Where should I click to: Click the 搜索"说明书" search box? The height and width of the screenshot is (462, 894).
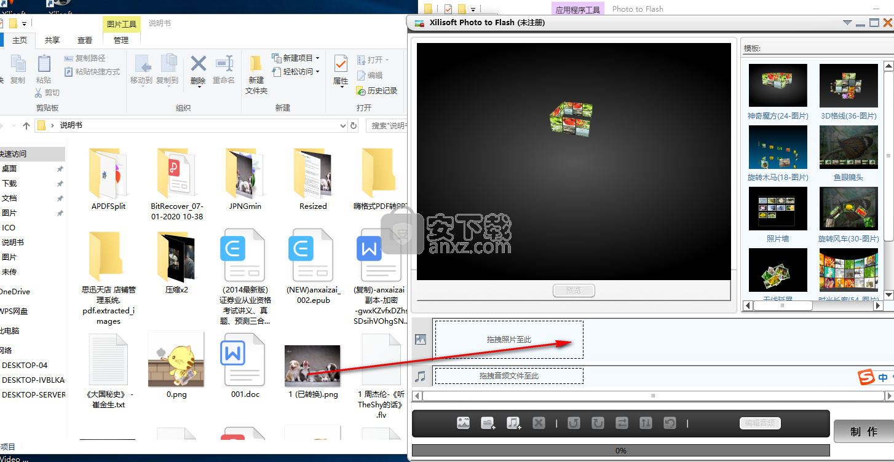[387, 125]
